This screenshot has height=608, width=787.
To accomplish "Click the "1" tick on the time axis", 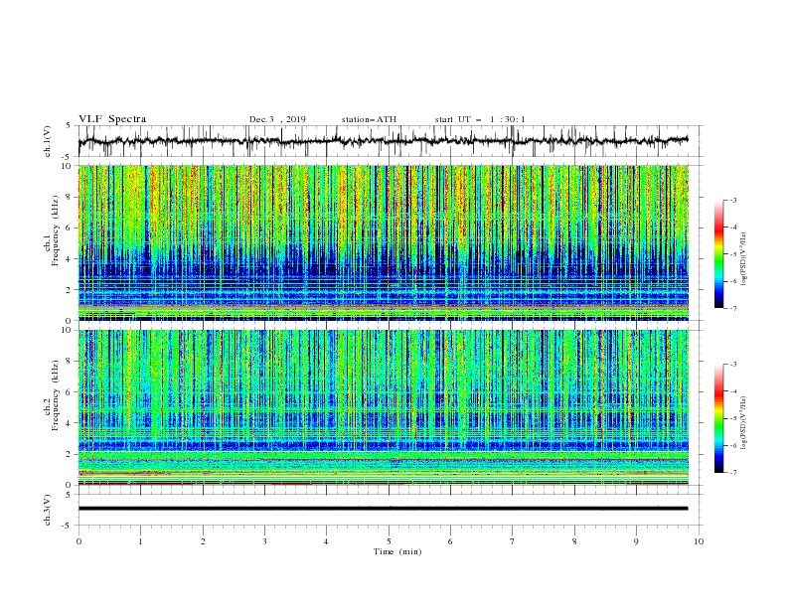I will pyautogui.click(x=140, y=541).
